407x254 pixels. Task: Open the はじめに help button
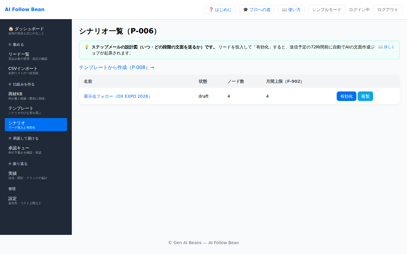(x=220, y=10)
